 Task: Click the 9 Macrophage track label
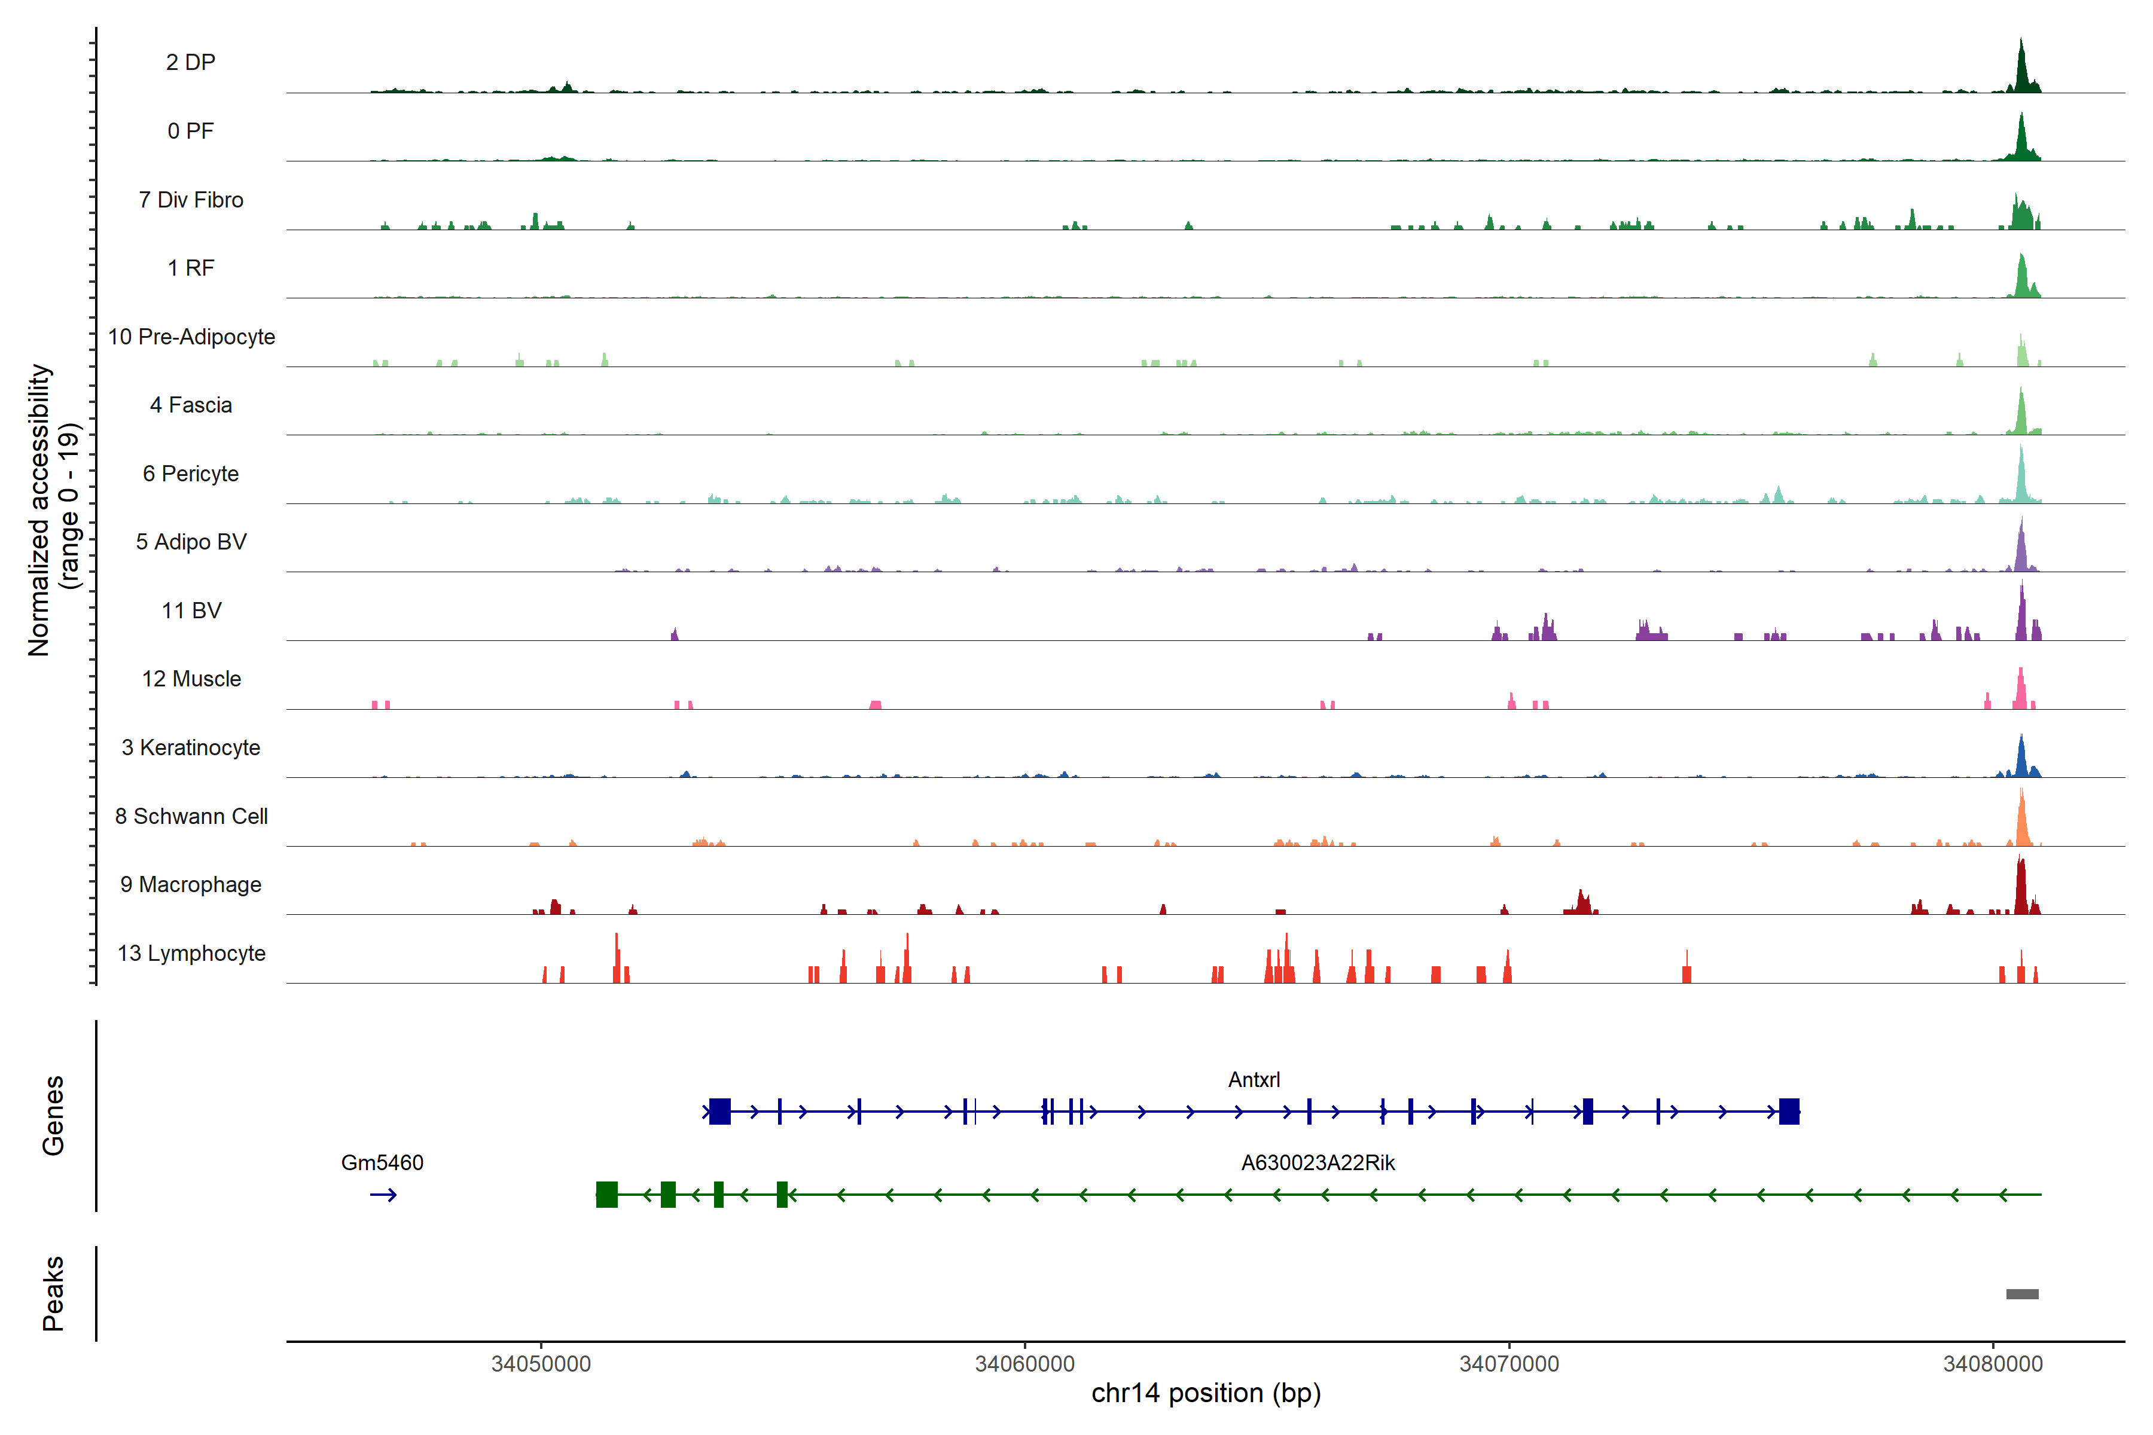pos(190,884)
